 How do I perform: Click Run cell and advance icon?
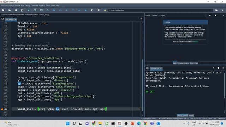(41, 10)
